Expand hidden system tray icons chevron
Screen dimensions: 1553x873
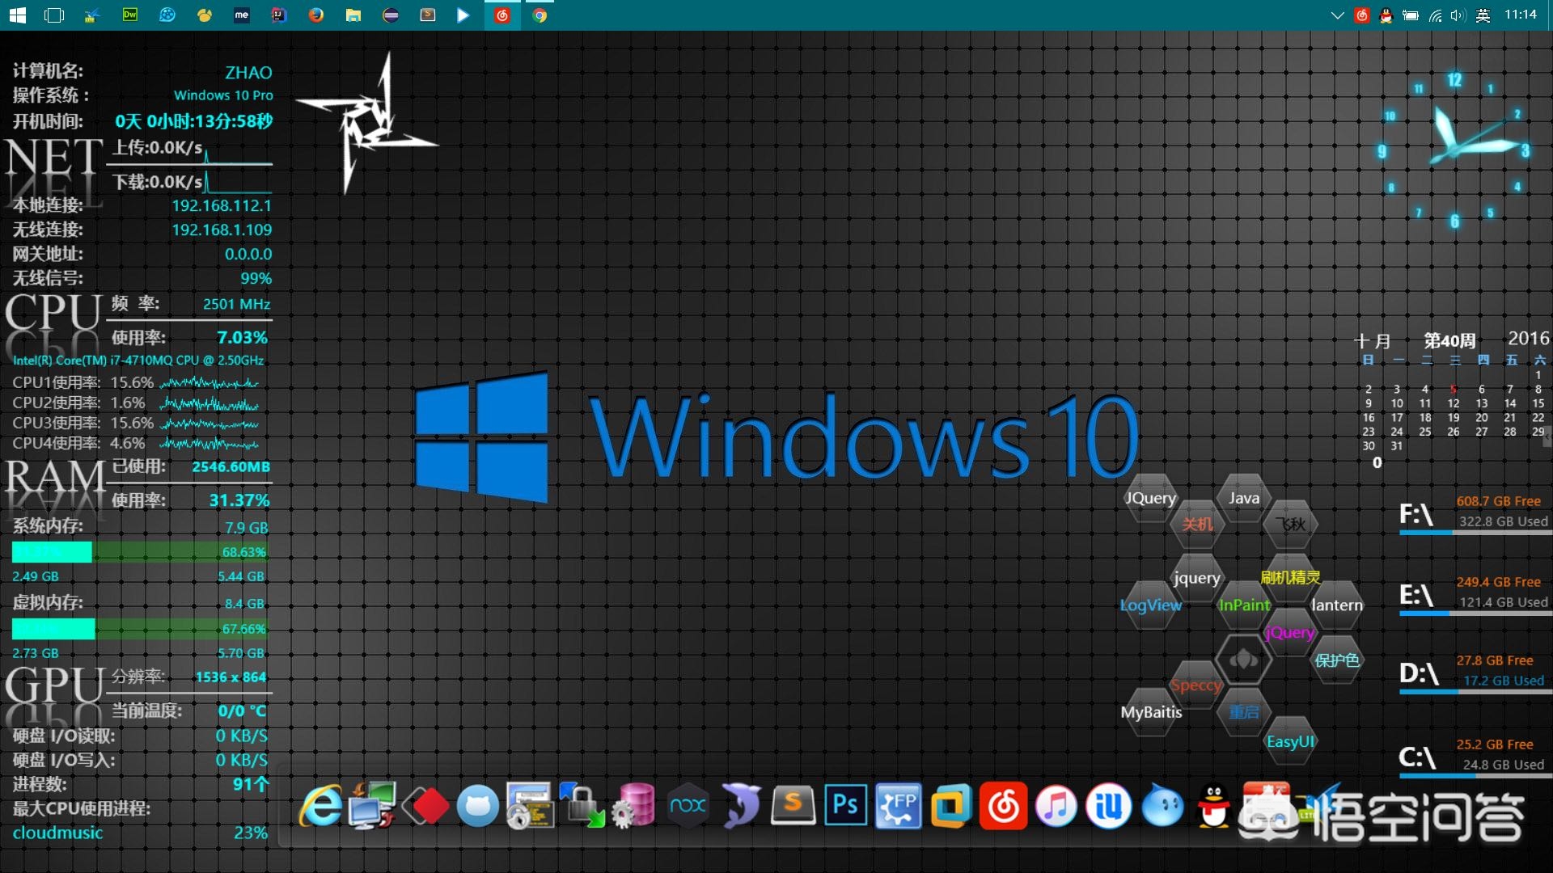1337,15
